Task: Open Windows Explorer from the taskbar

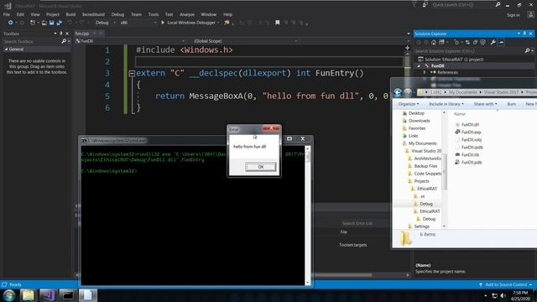Action: (x=28, y=295)
